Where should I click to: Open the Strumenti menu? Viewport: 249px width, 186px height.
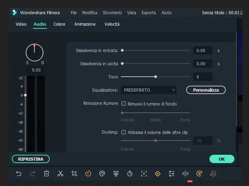click(112, 13)
